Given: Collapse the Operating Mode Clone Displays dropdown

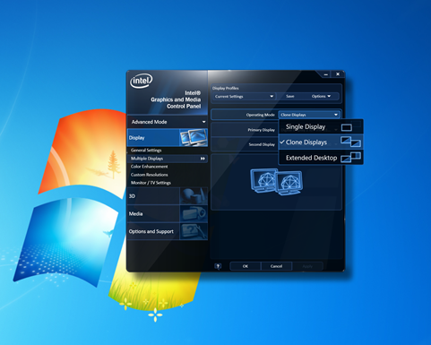Looking at the screenshot, I should (x=309, y=115).
